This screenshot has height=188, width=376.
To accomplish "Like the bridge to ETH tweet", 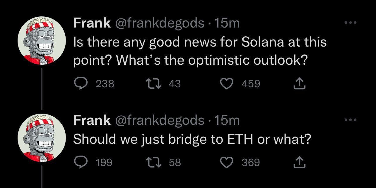I will (x=225, y=162).
